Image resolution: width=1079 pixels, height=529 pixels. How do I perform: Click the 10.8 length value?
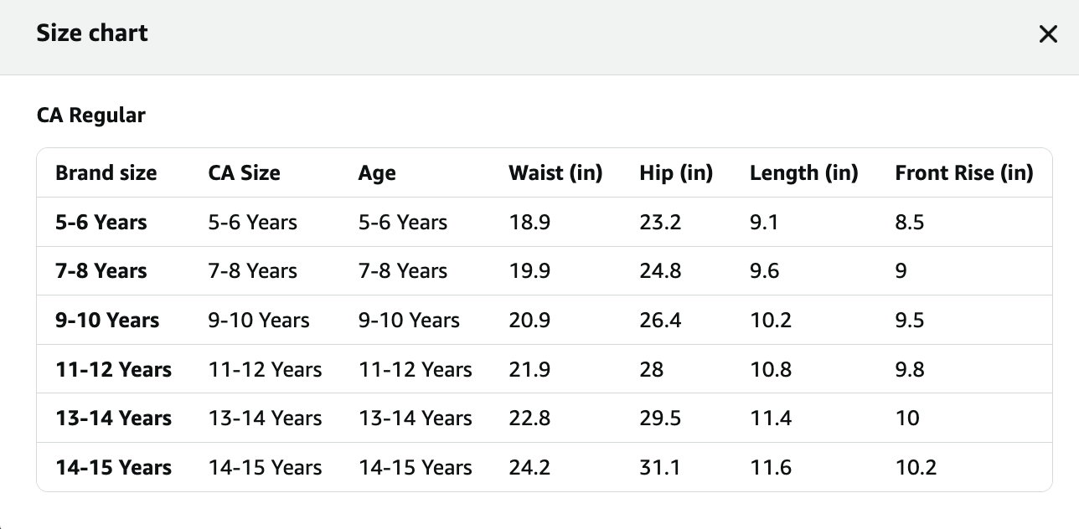point(771,370)
